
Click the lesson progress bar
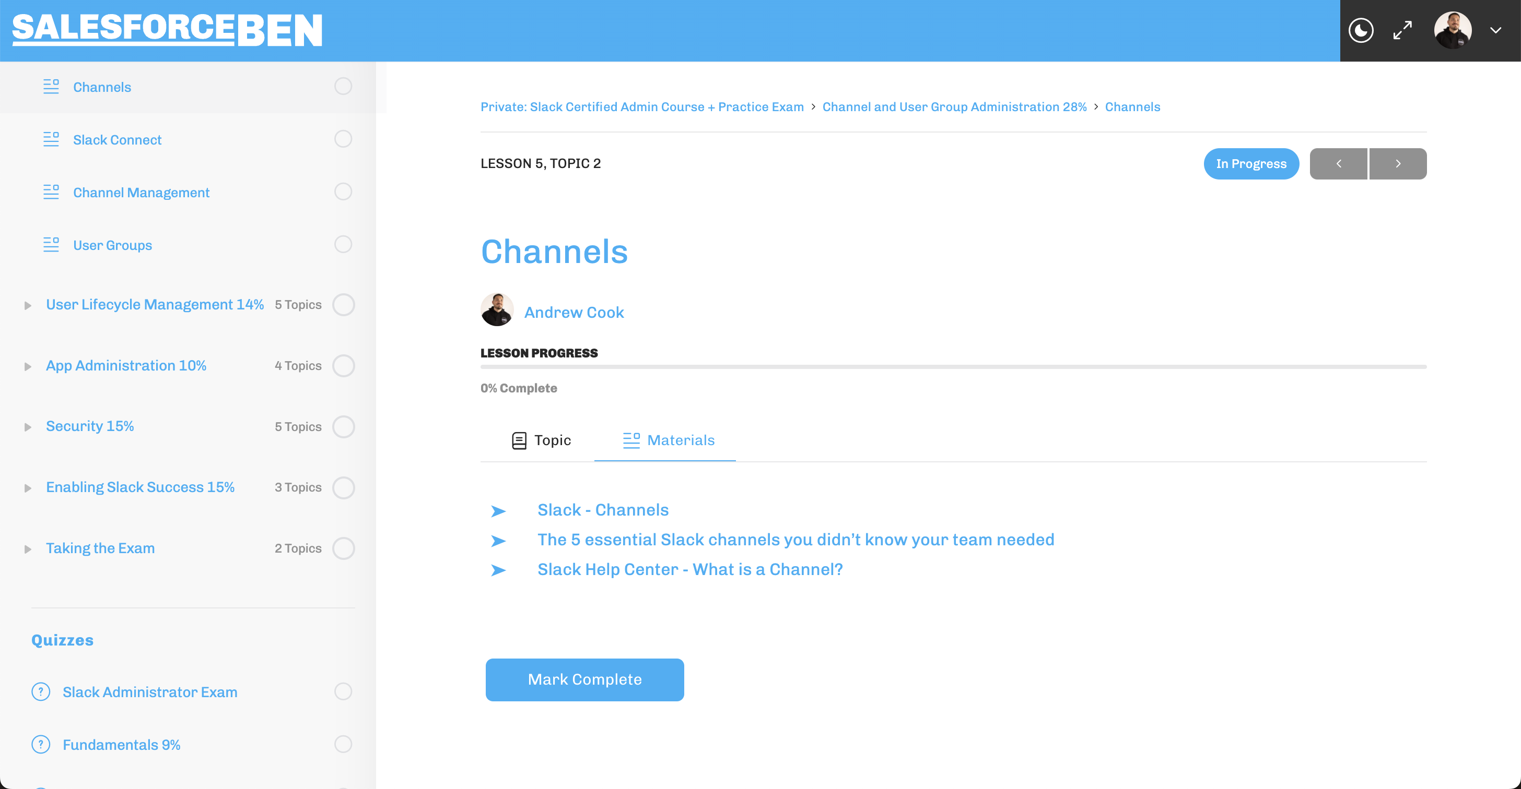954,367
